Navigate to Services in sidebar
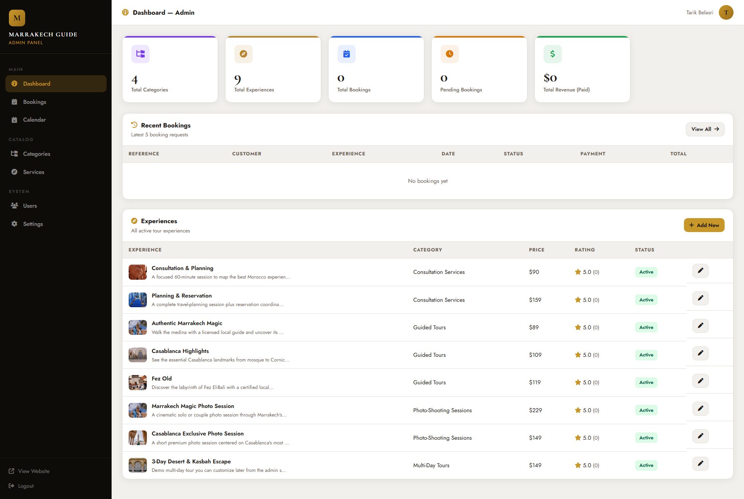The width and height of the screenshot is (744, 499). pos(33,172)
